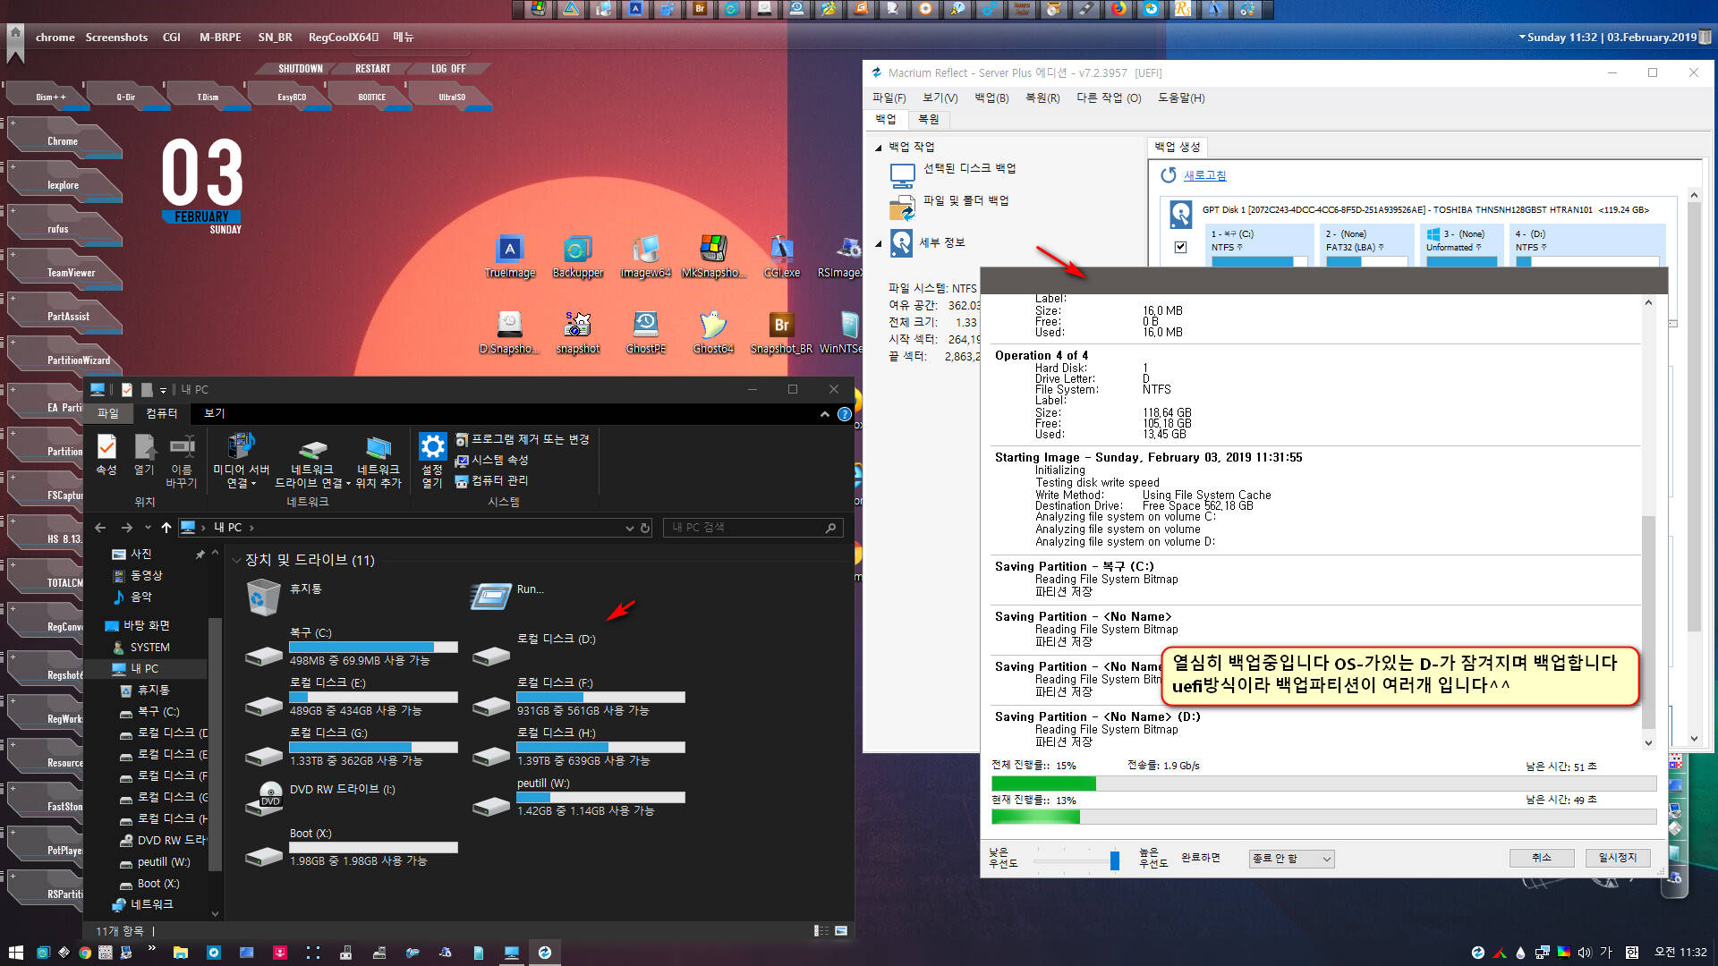Open the MkSnapshot desktop icon
The height and width of the screenshot is (966, 1718).
point(713,256)
